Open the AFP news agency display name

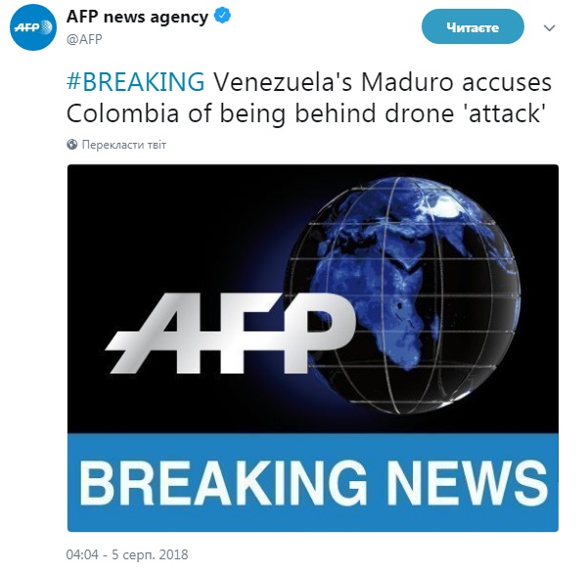point(137,18)
